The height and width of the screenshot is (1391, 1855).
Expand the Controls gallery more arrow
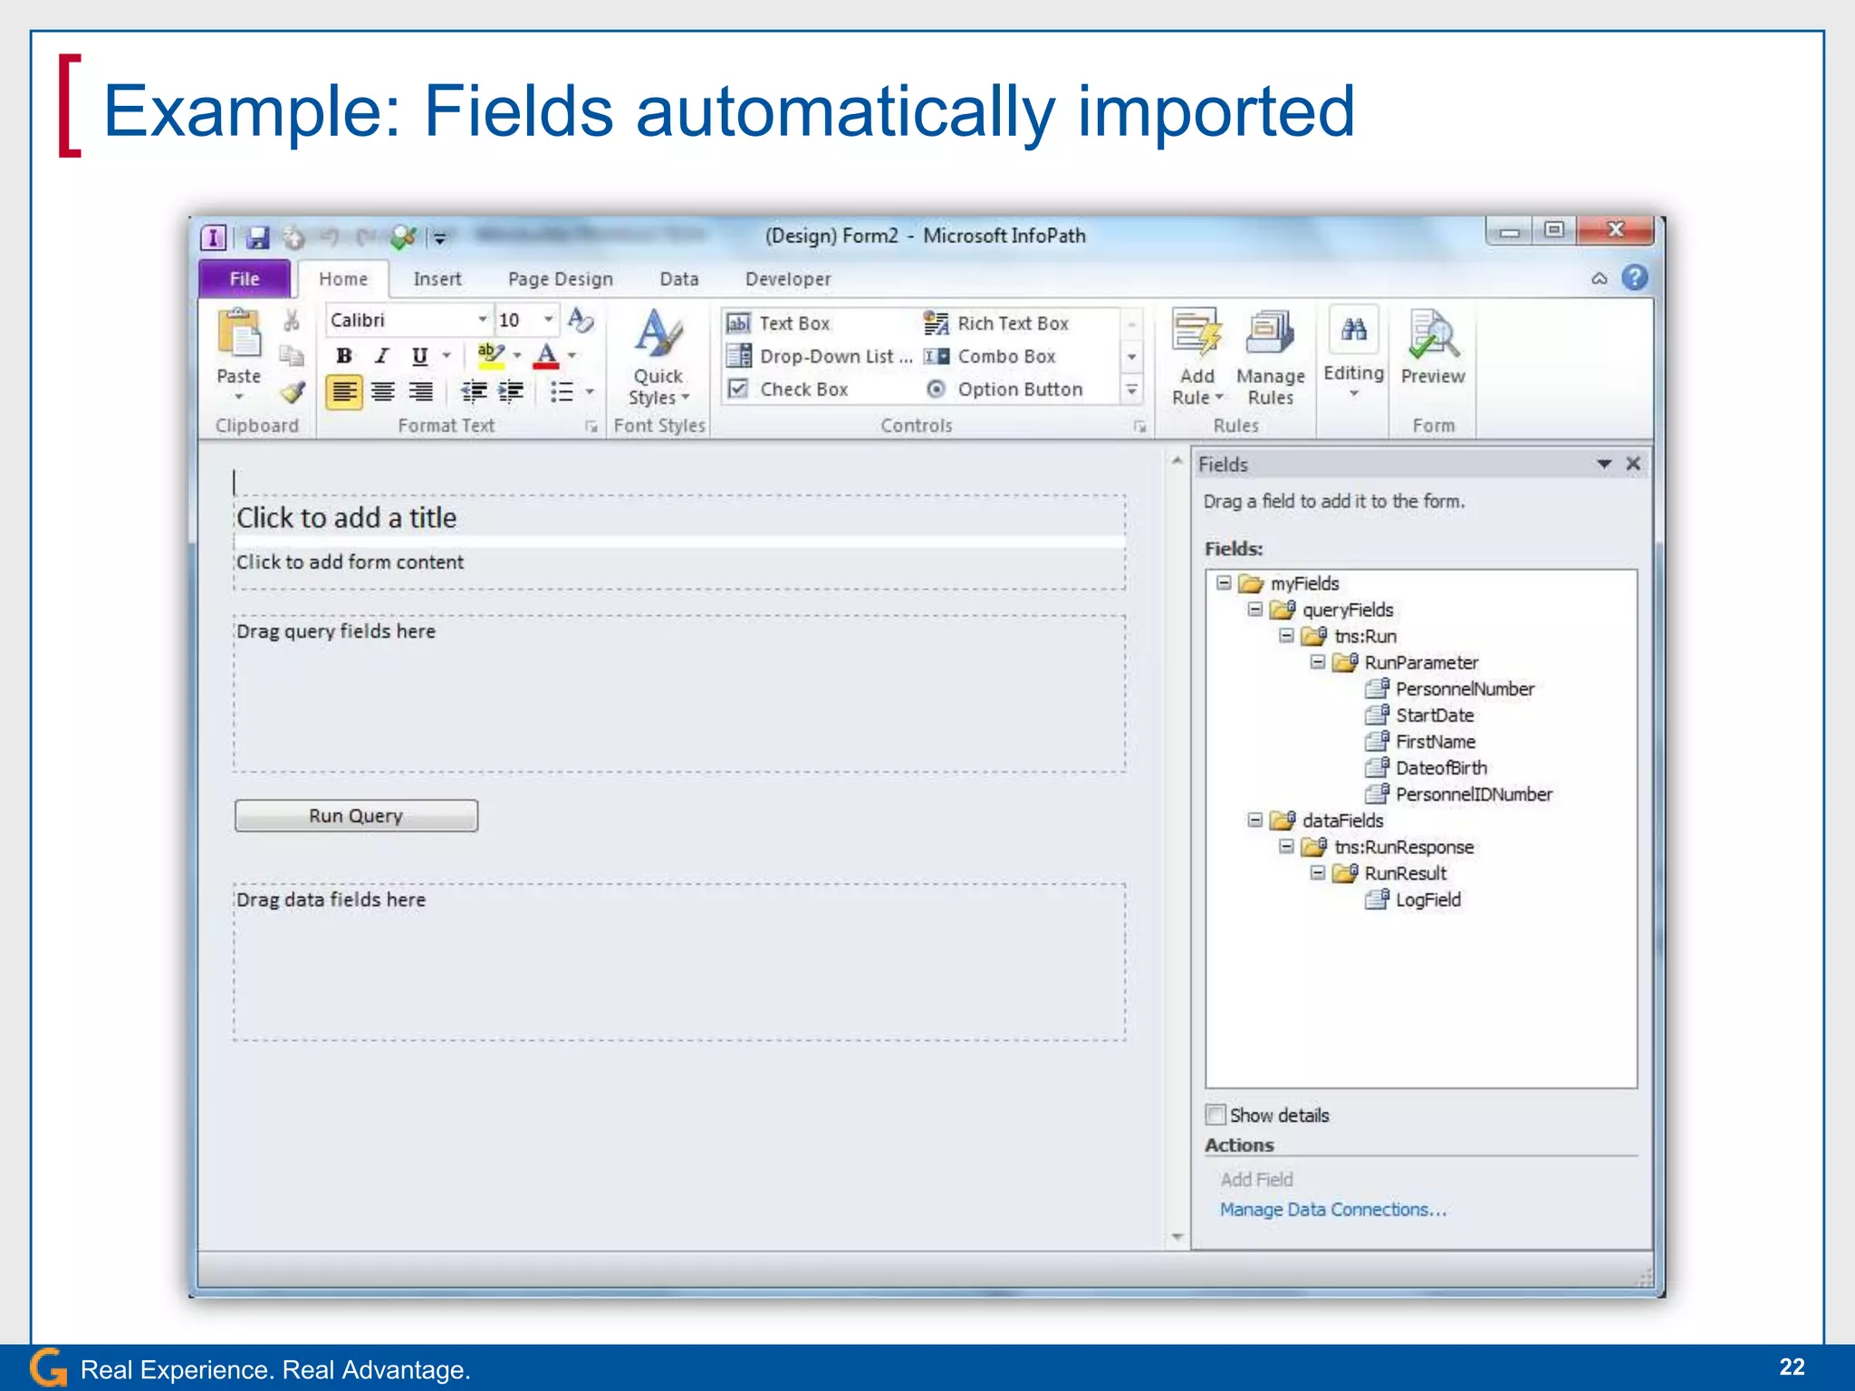(1131, 390)
